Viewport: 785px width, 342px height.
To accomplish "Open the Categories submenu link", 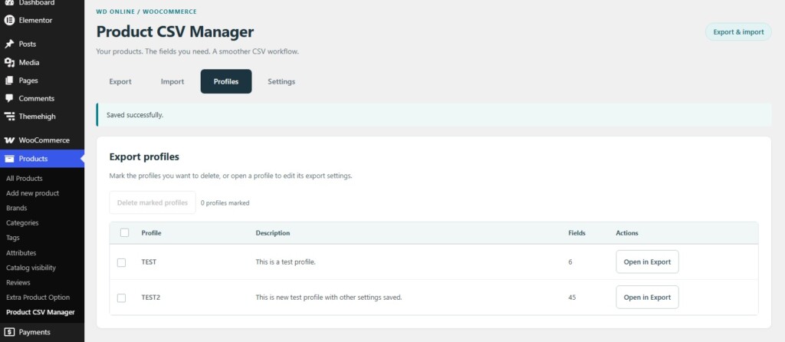I will (22, 223).
